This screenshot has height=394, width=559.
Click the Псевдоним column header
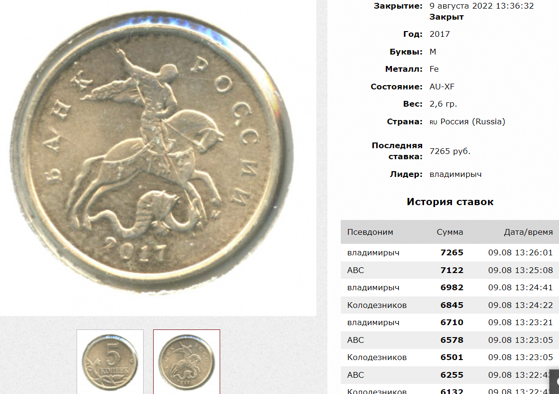click(370, 232)
